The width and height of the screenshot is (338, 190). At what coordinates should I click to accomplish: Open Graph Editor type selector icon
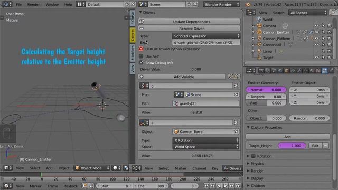tap(136, 168)
